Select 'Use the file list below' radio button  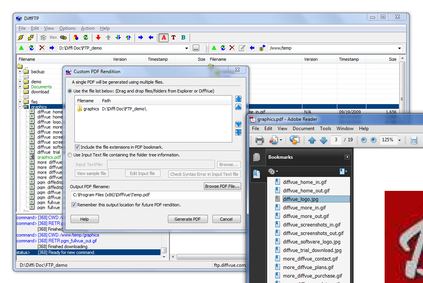point(70,91)
